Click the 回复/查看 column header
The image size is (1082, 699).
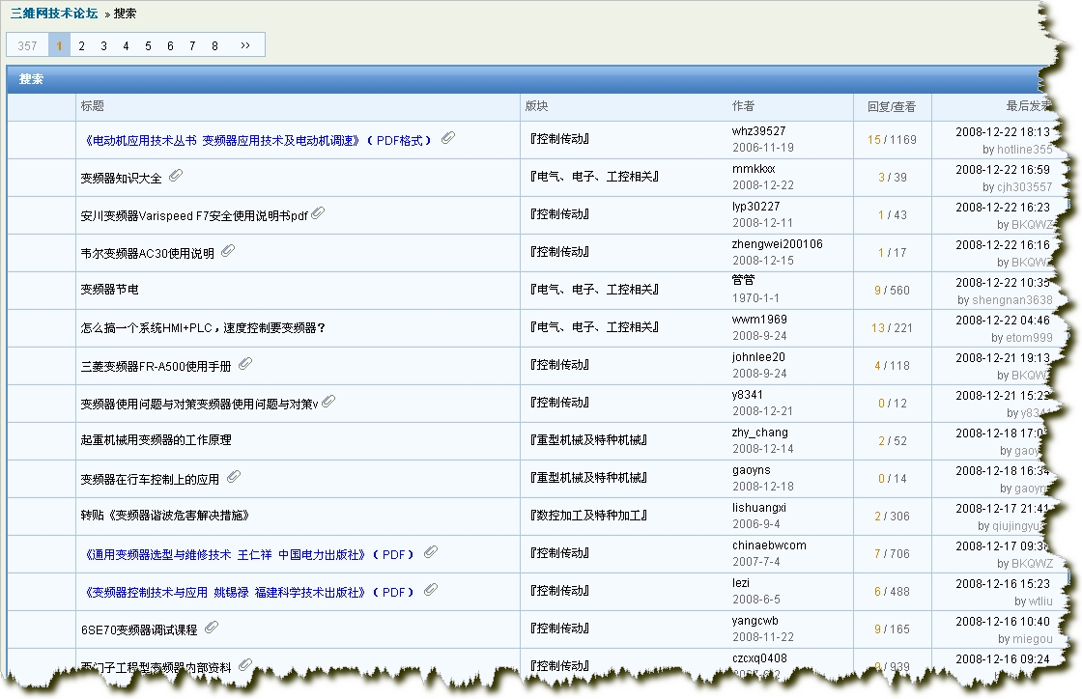pos(892,107)
